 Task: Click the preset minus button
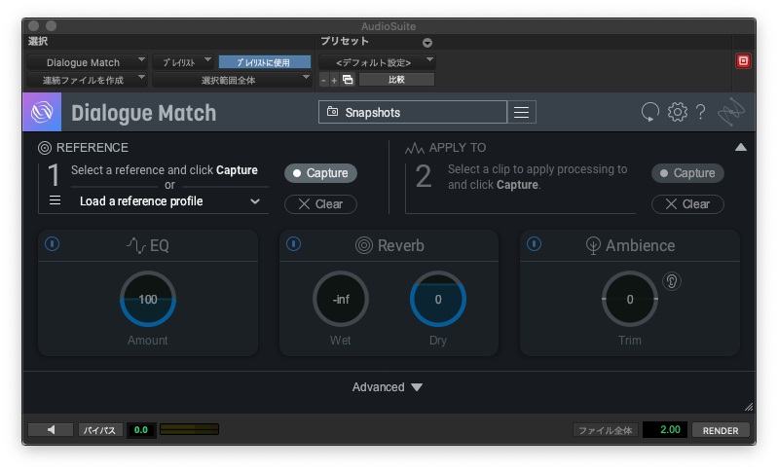pyautogui.click(x=323, y=80)
